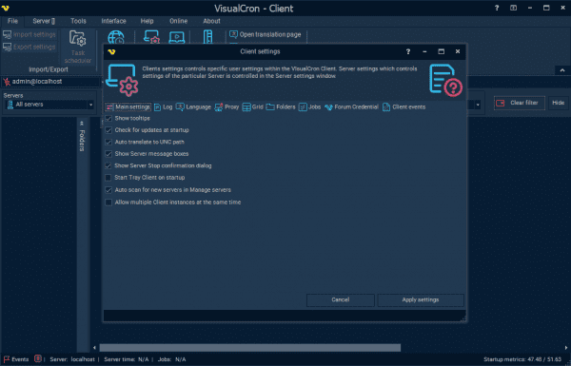Image resolution: width=571 pixels, height=366 pixels.
Task: Switch to the Log tab
Action: click(163, 107)
